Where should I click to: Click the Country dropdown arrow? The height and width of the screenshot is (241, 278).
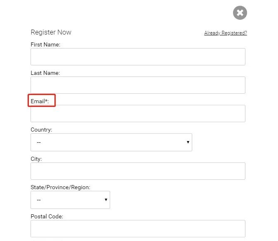[x=188, y=142]
